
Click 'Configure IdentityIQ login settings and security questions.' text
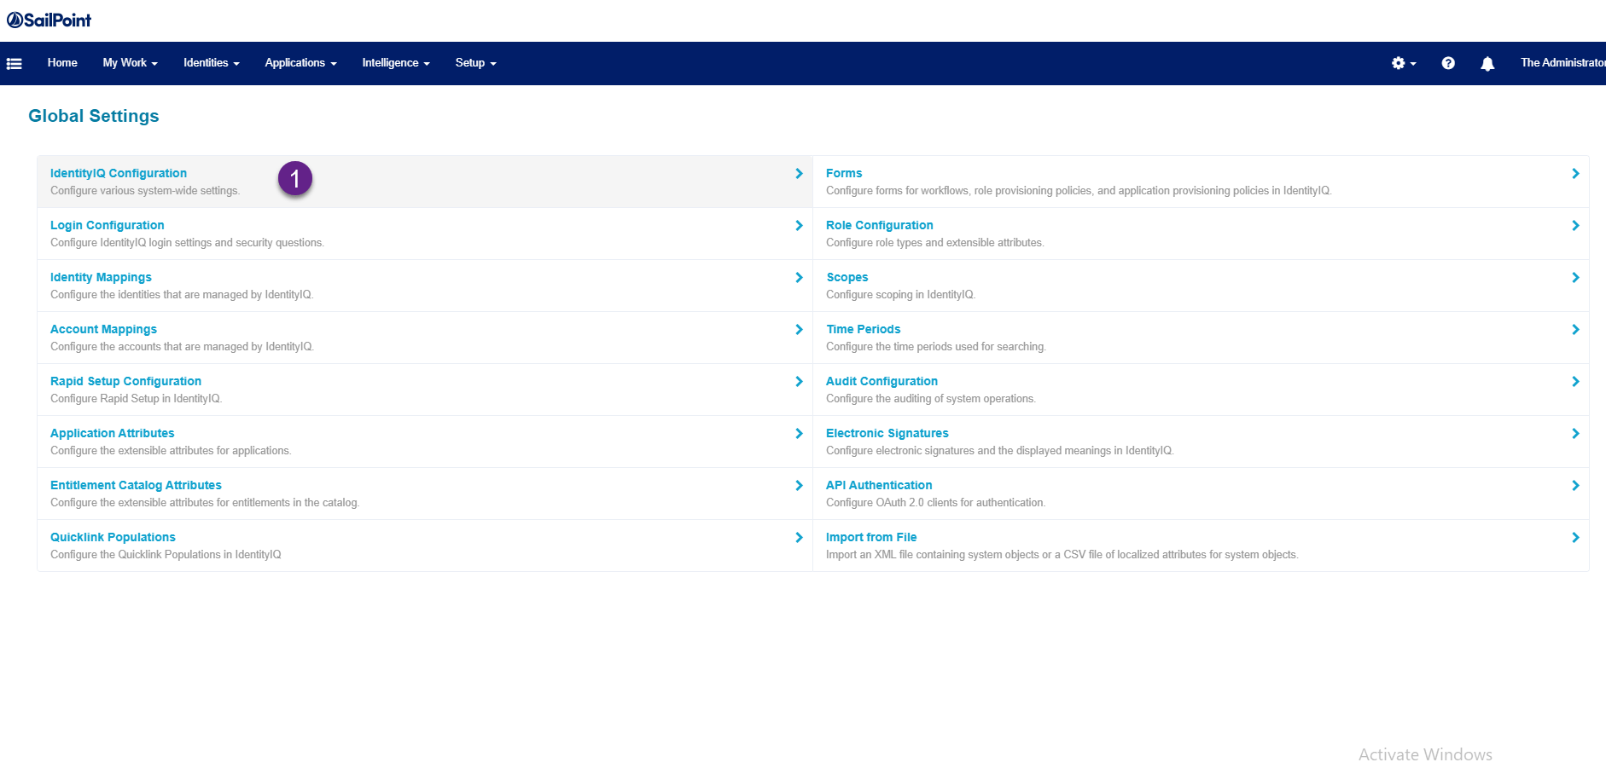[187, 243]
